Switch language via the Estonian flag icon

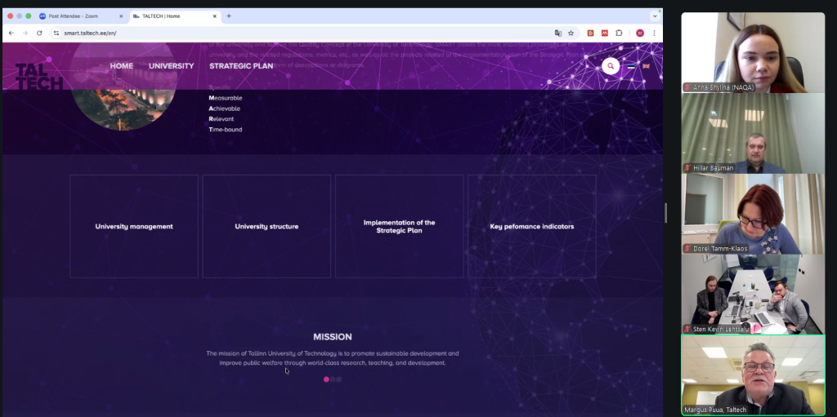[631, 66]
